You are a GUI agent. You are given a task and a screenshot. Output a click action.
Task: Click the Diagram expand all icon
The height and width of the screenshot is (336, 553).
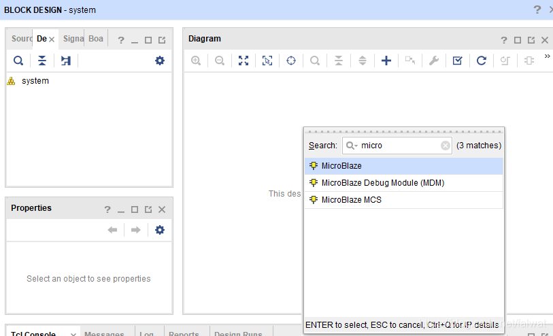tap(363, 61)
